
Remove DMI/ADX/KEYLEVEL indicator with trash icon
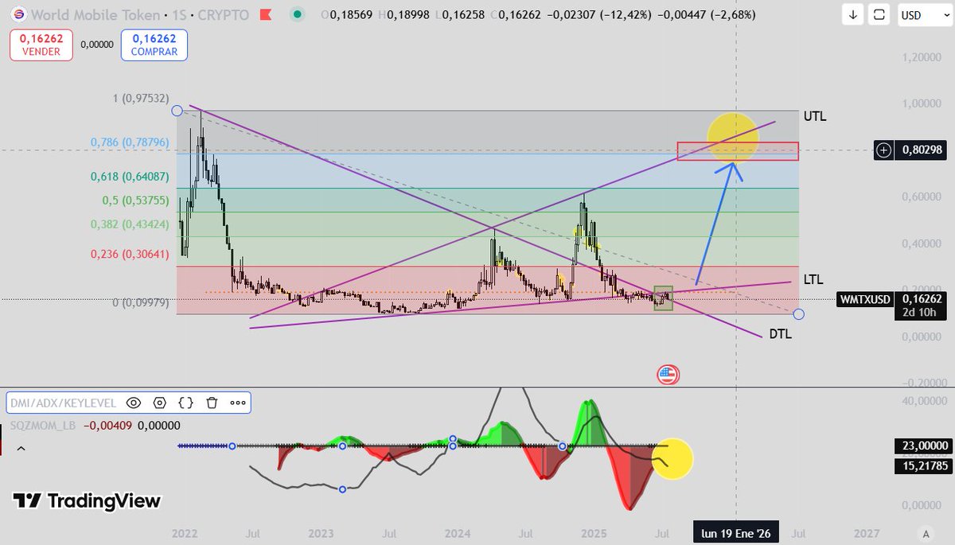tap(212, 403)
